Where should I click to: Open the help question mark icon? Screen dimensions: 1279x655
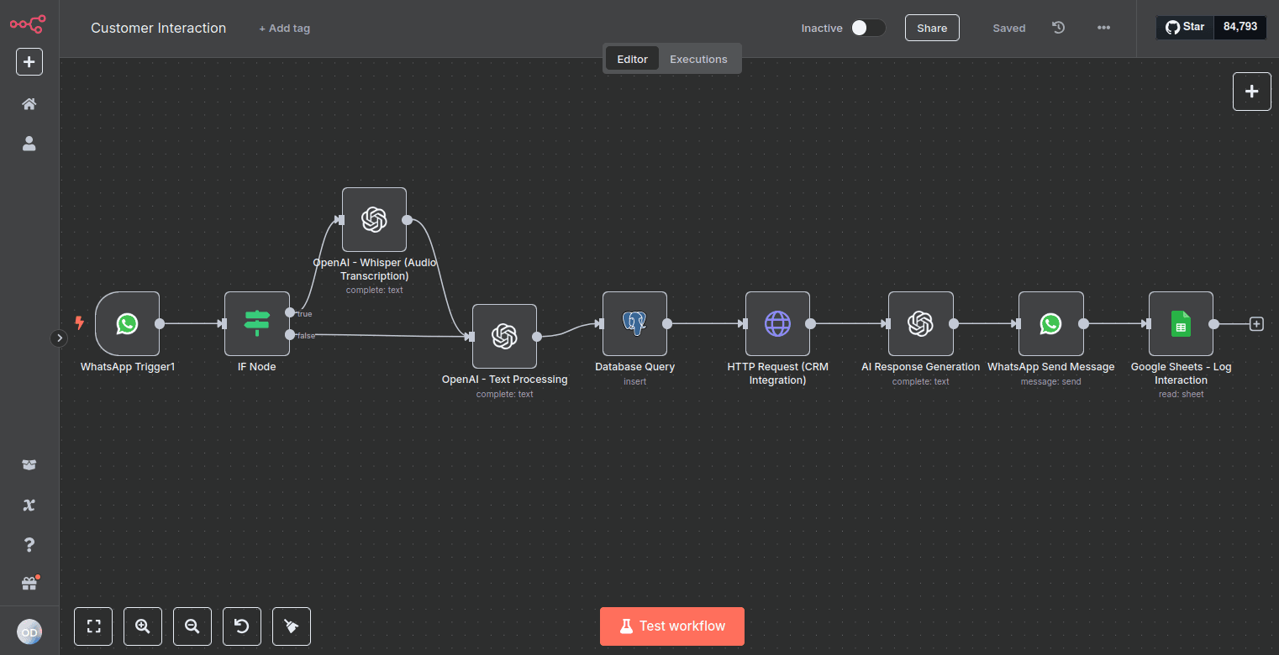point(29,545)
